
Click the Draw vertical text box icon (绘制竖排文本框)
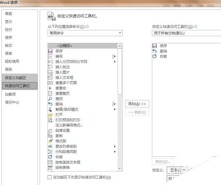pos(50,162)
